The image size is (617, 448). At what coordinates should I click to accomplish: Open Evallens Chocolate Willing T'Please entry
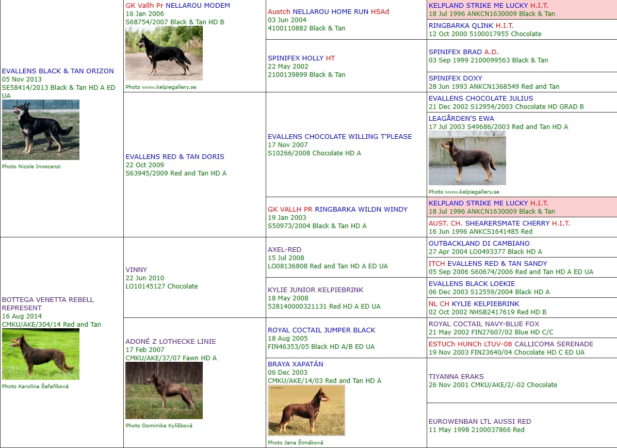point(339,137)
